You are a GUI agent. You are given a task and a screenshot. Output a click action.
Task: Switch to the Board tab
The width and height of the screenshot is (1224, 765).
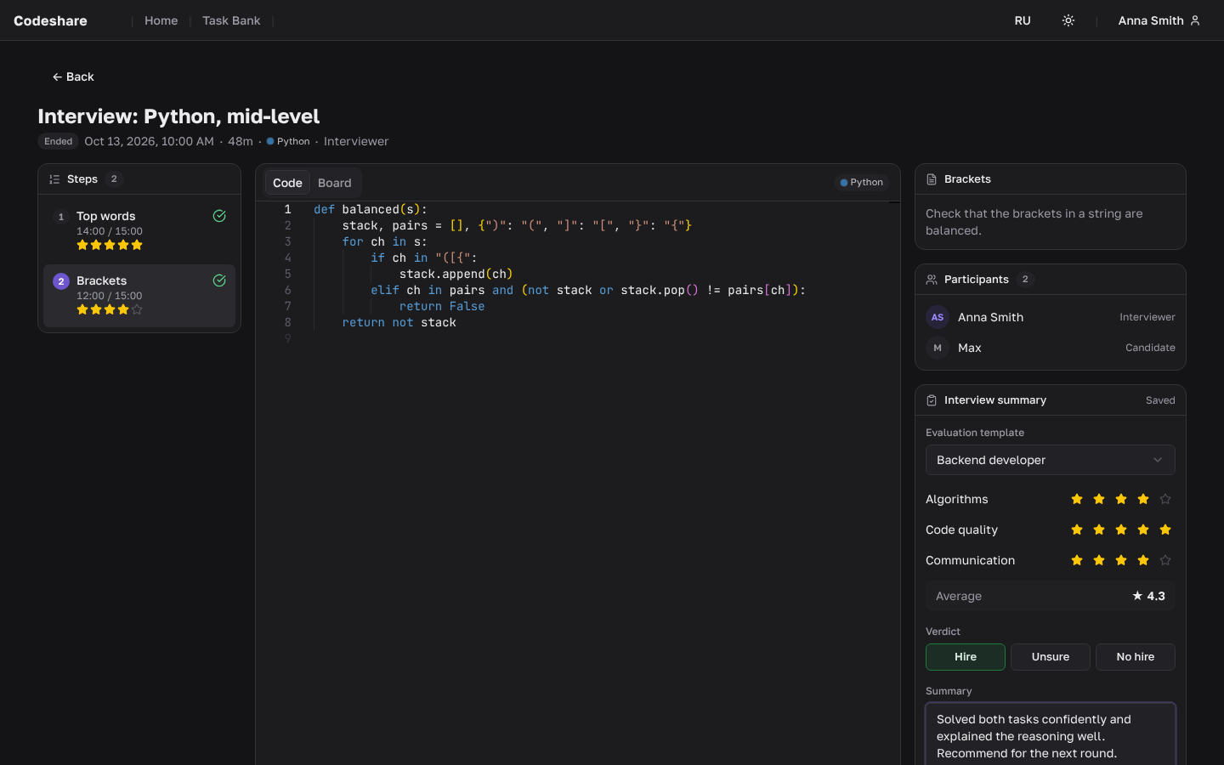(x=335, y=183)
